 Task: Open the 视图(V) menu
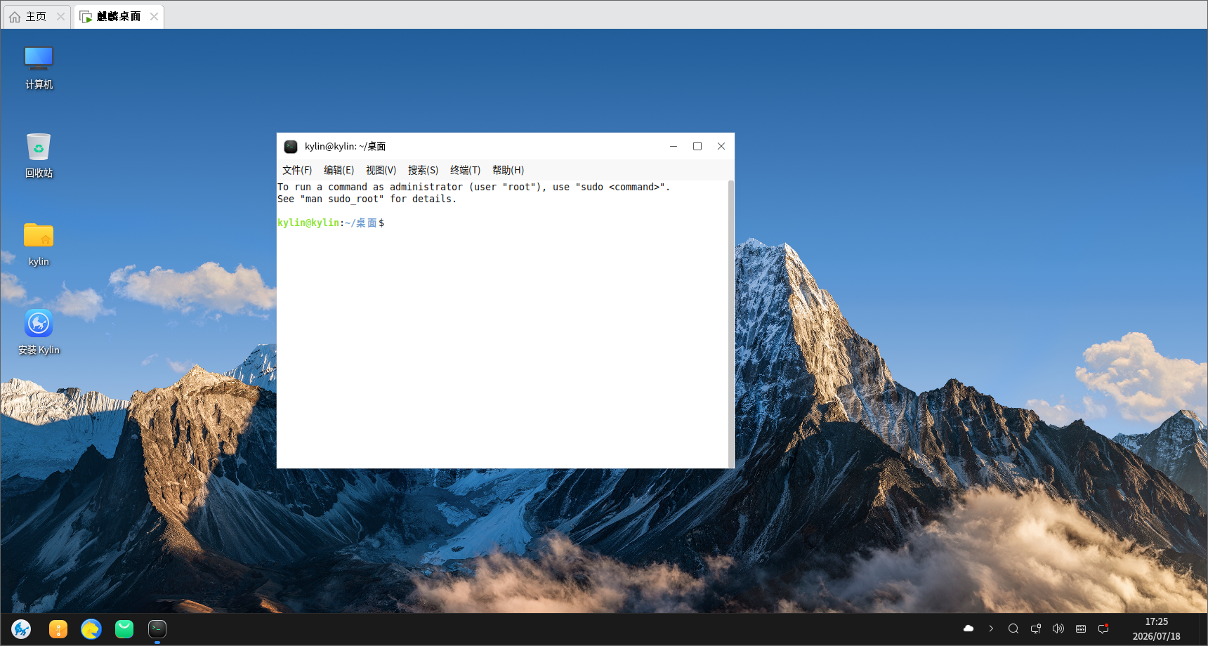coord(381,170)
